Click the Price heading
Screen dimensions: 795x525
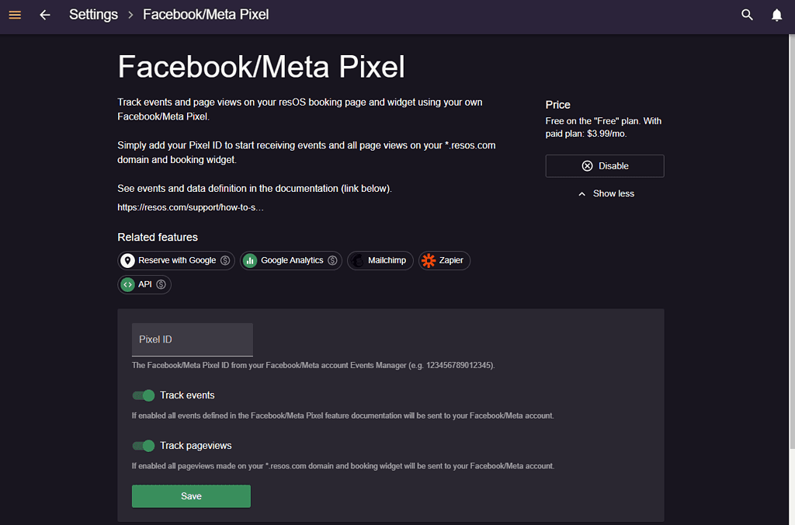[557, 105]
